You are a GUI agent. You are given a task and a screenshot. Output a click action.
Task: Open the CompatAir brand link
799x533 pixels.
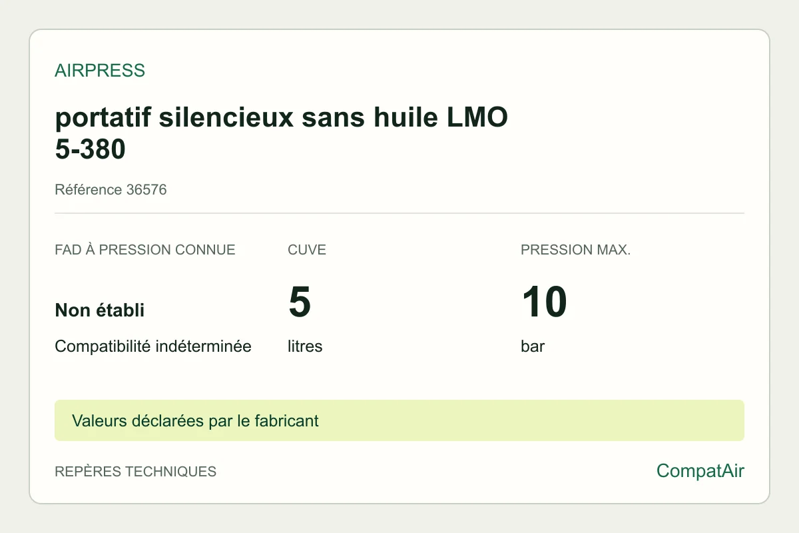point(700,471)
